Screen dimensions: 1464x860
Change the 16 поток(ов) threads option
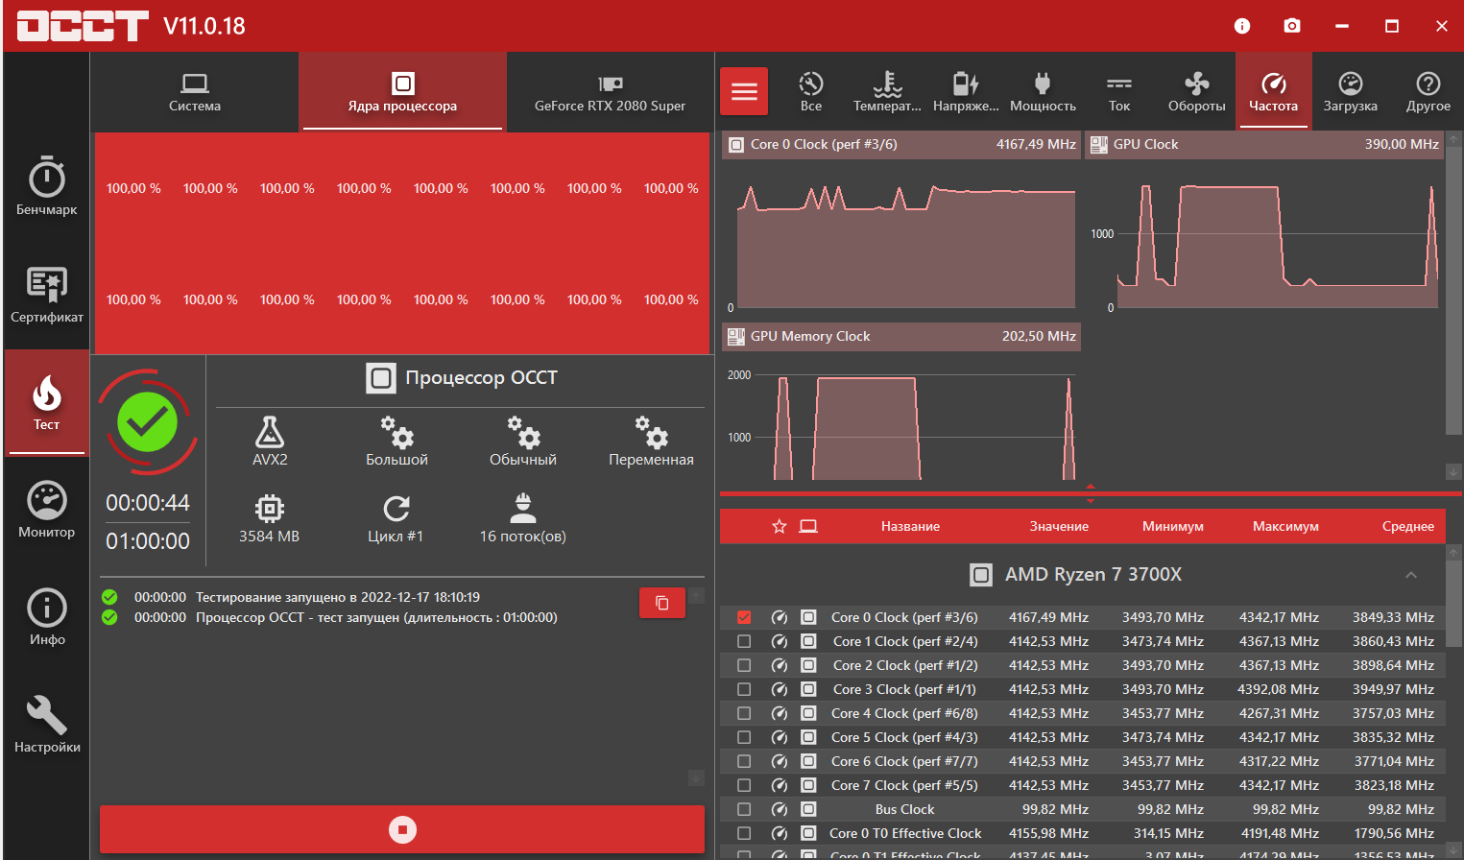(x=522, y=518)
